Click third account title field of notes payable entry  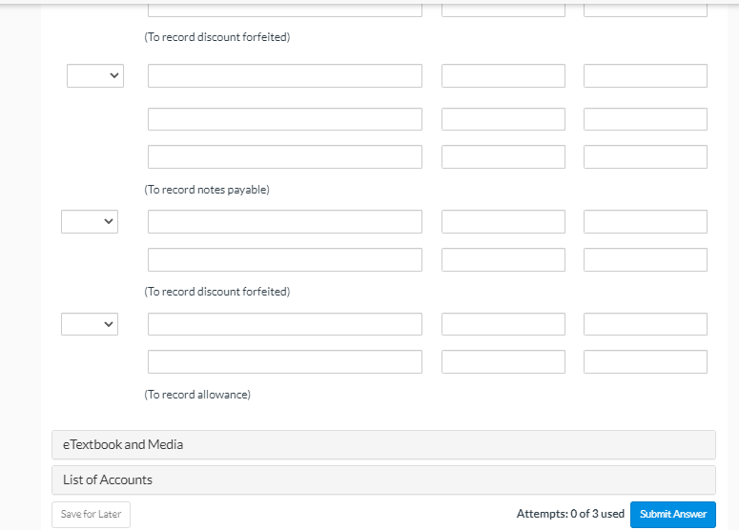pos(285,157)
